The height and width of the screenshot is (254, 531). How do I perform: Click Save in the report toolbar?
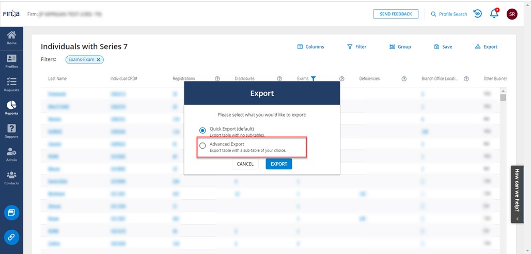(443, 47)
